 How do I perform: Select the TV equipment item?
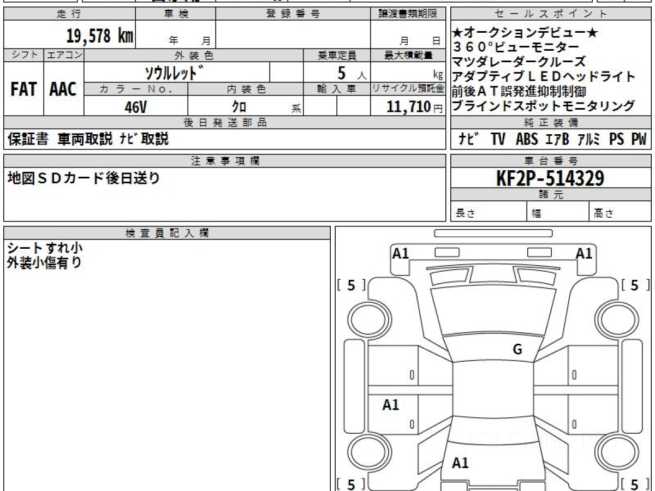pos(498,139)
